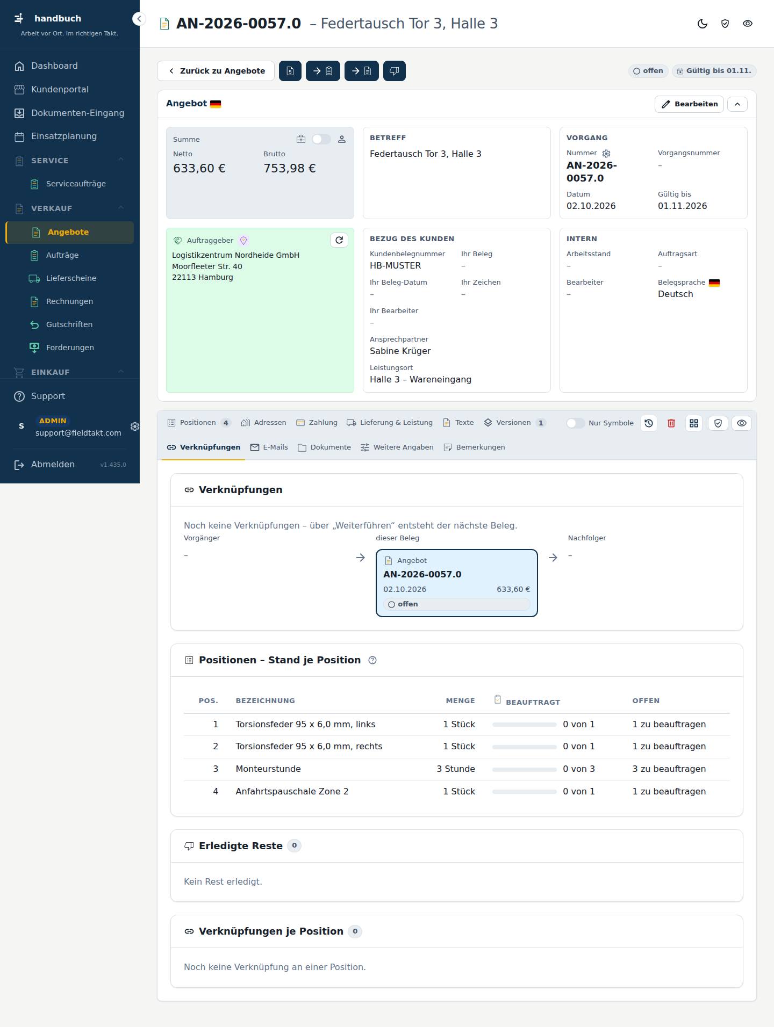Image resolution: width=774 pixels, height=1027 pixels.
Task: Click the help icon next to Positionen heading
Action: [372, 660]
